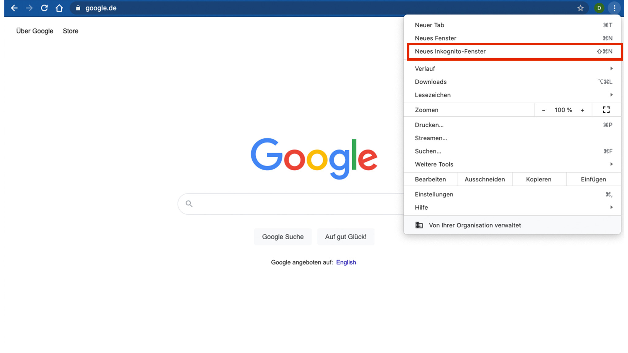Screen dimensions: 628x353
Task: Reload the page with the refresh icon
Action: (x=44, y=8)
